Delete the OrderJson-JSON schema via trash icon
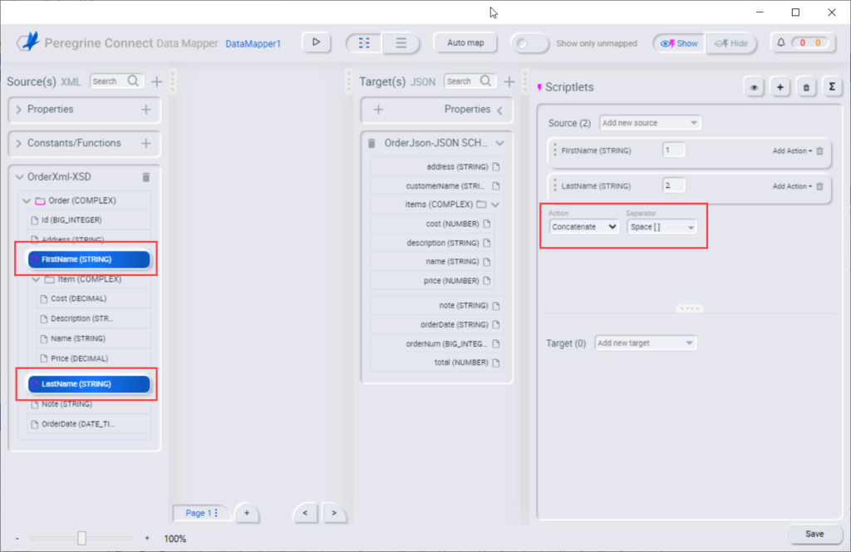 [371, 143]
